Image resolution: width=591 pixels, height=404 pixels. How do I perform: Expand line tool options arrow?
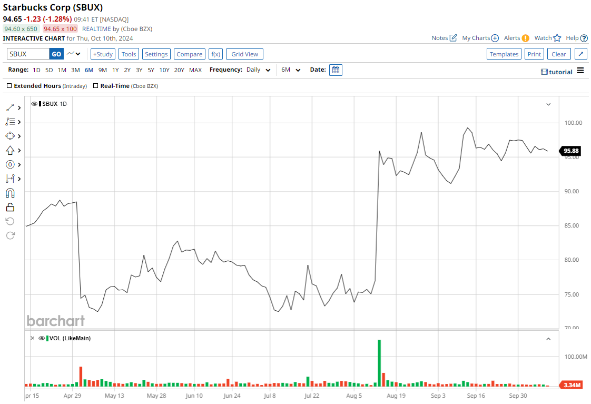coord(19,108)
